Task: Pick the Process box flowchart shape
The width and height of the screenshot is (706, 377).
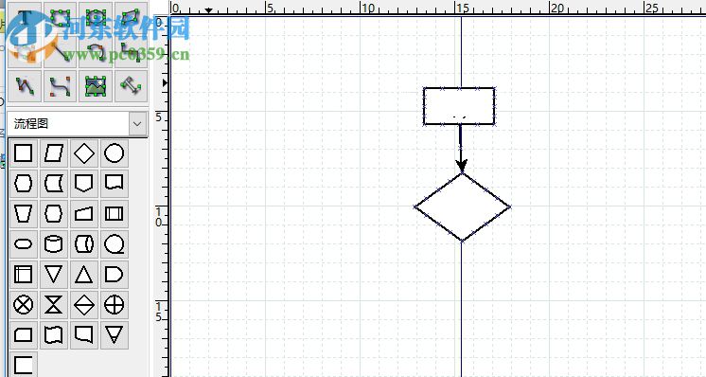Action: point(23,153)
